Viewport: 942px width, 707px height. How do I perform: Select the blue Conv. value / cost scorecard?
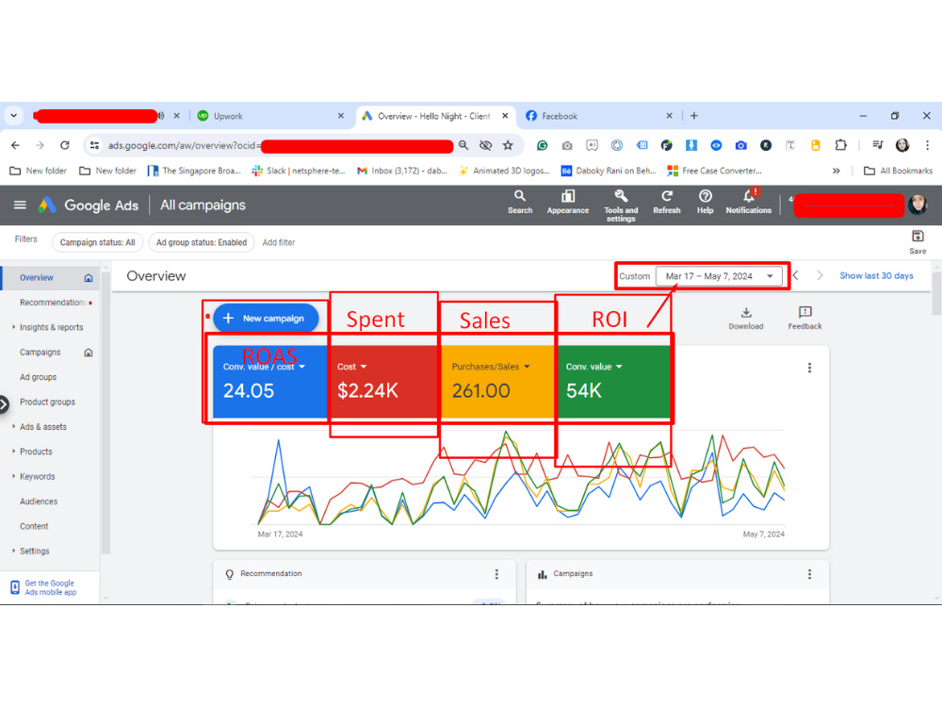269,381
